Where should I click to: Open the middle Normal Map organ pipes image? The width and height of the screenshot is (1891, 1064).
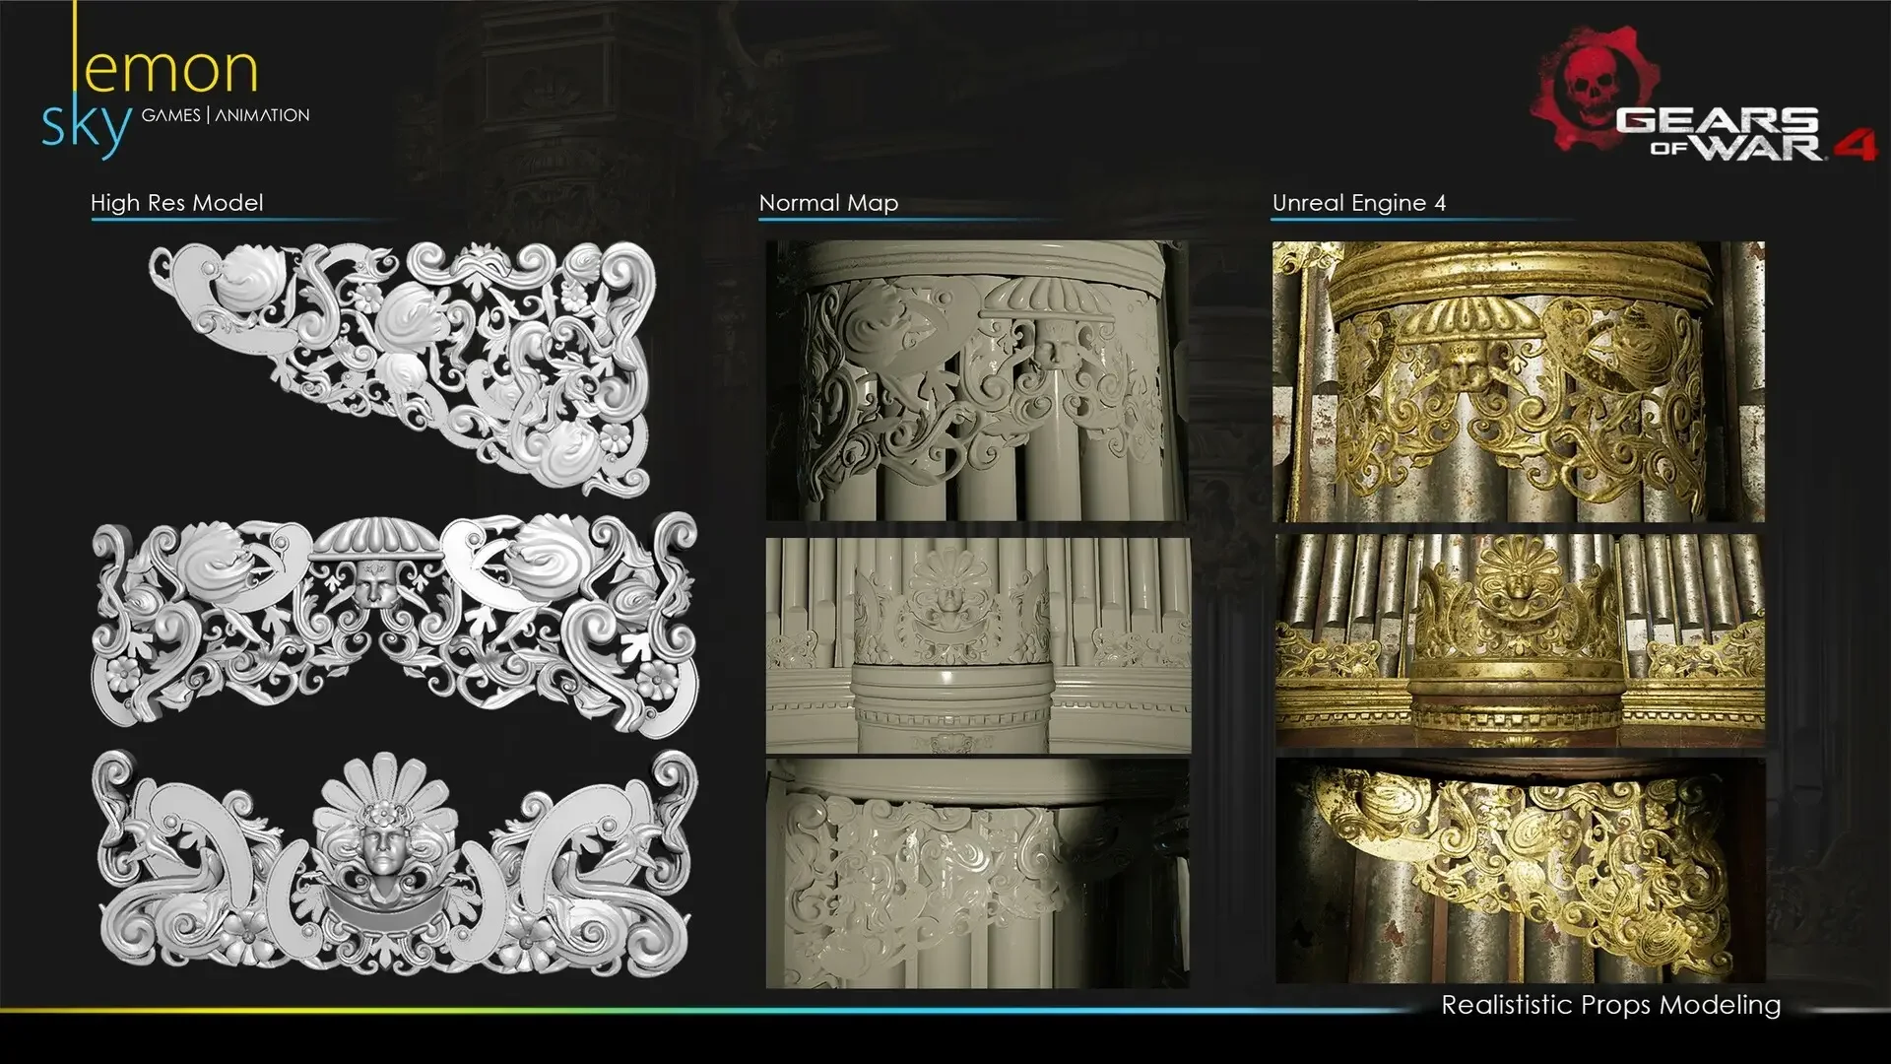pyautogui.click(x=978, y=645)
